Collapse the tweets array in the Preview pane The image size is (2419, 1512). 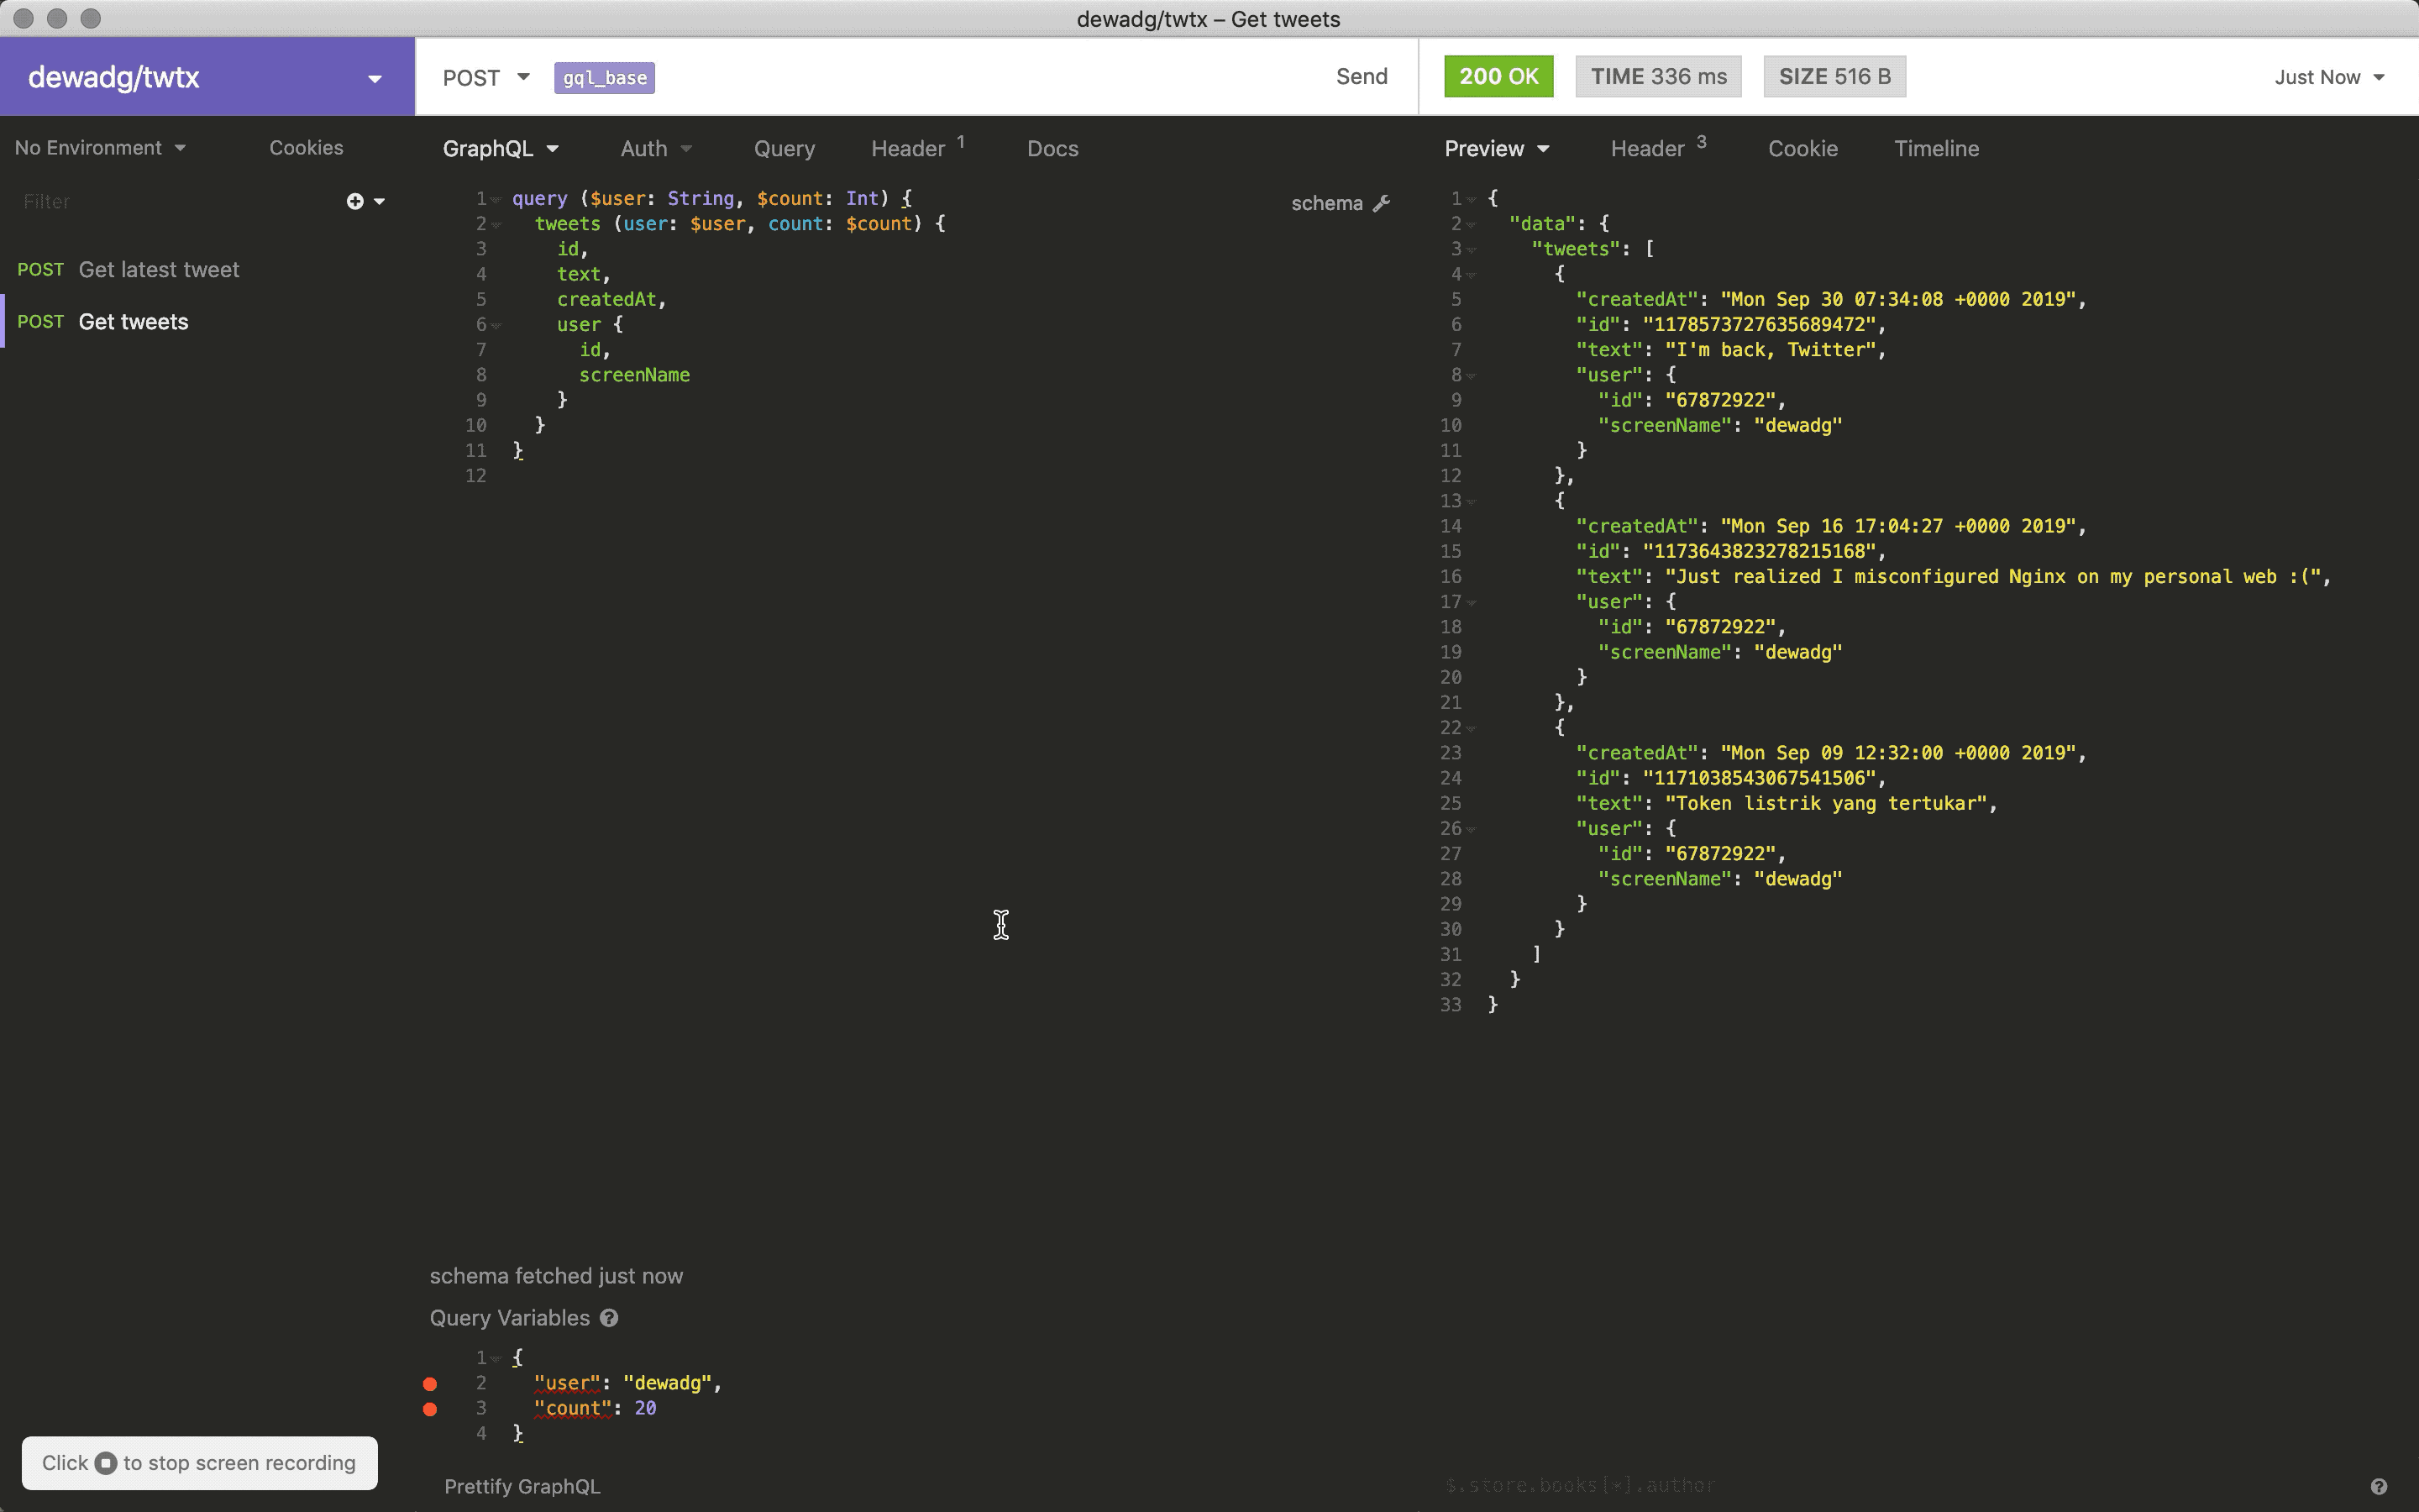[x=1469, y=249]
